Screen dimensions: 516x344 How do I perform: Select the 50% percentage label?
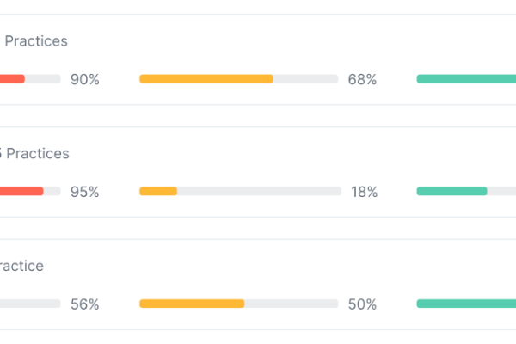pos(362,304)
